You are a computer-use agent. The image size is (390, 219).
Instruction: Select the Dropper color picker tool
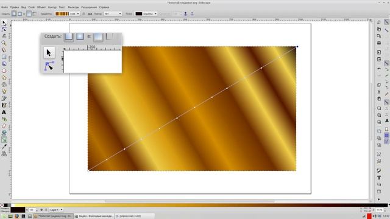[x=4, y=147]
